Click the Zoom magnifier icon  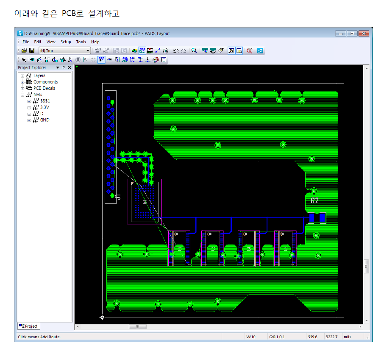pos(194,51)
